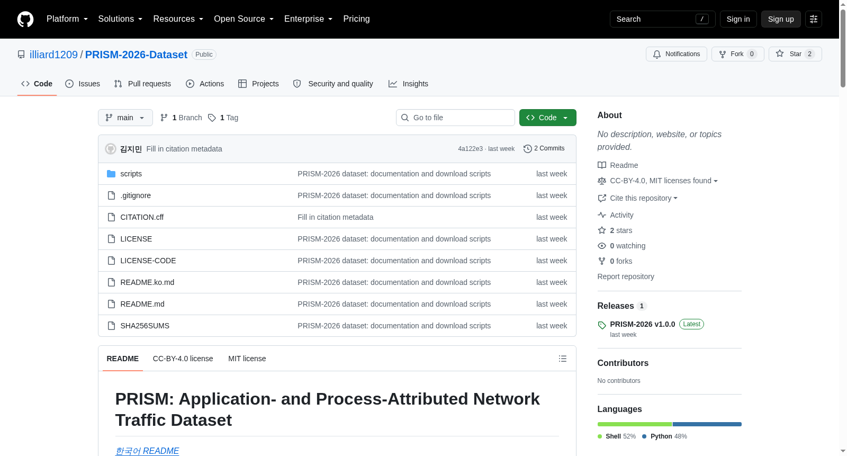This screenshot has width=847, height=456.
Task: Expand the Enterprise menu
Action: coord(309,19)
